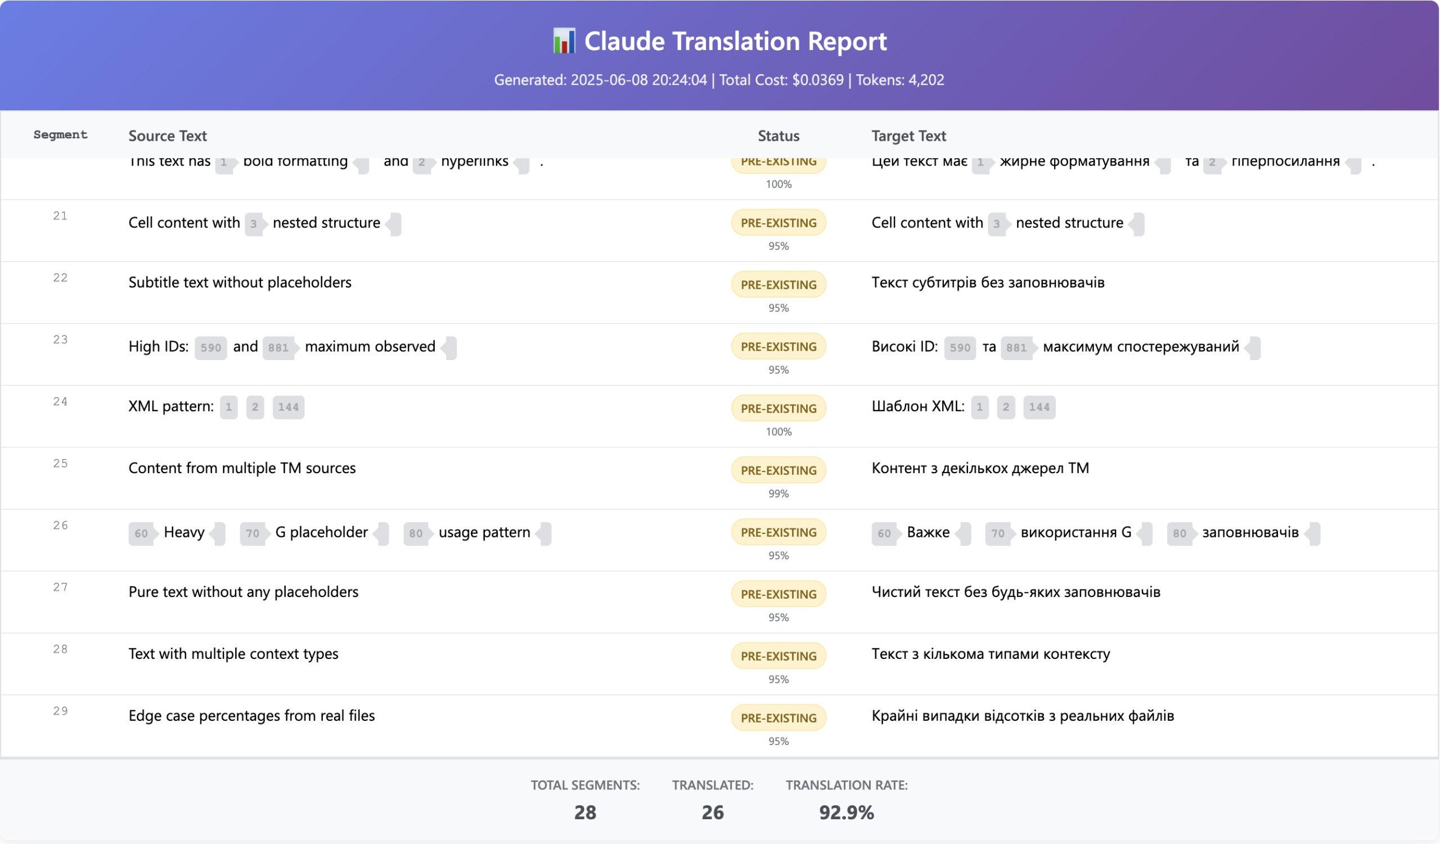Screen dimensions: 1440x844
Task: Click placeholder tag 881 in target segment 23
Action: 1016,347
